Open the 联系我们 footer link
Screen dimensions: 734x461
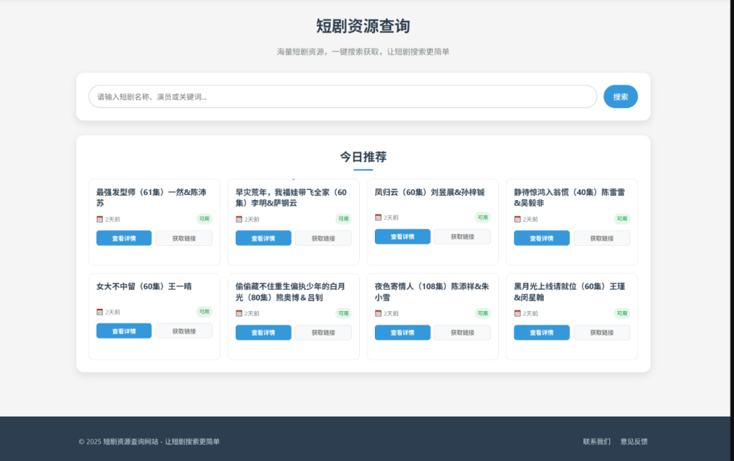tap(596, 442)
